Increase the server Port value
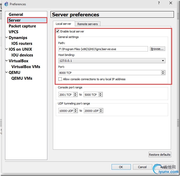Screen dimensions: 180x176 point(163,72)
